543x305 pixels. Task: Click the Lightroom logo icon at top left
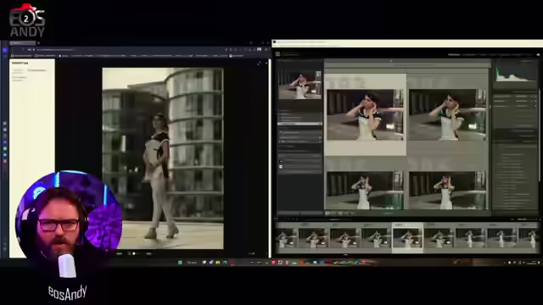(x=277, y=54)
